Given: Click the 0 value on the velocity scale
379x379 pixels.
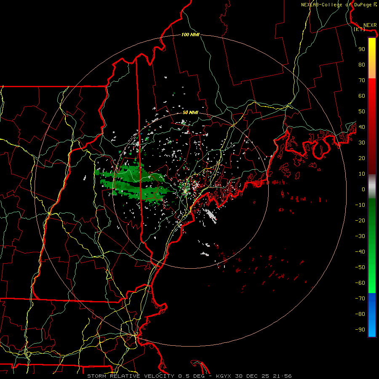Looking at the screenshot, I should click(x=363, y=189).
